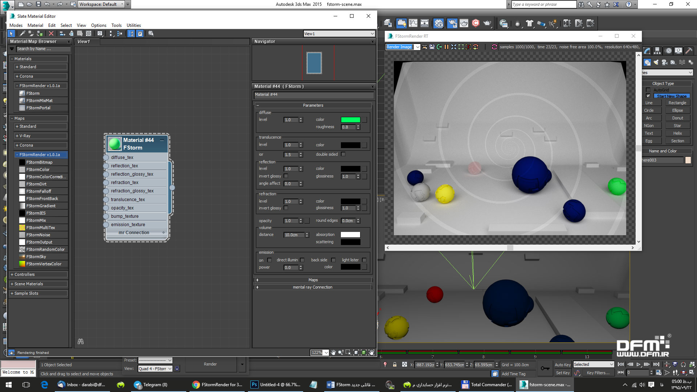Open the View1 dropdown
This screenshot has width=697, height=392.
click(x=339, y=34)
